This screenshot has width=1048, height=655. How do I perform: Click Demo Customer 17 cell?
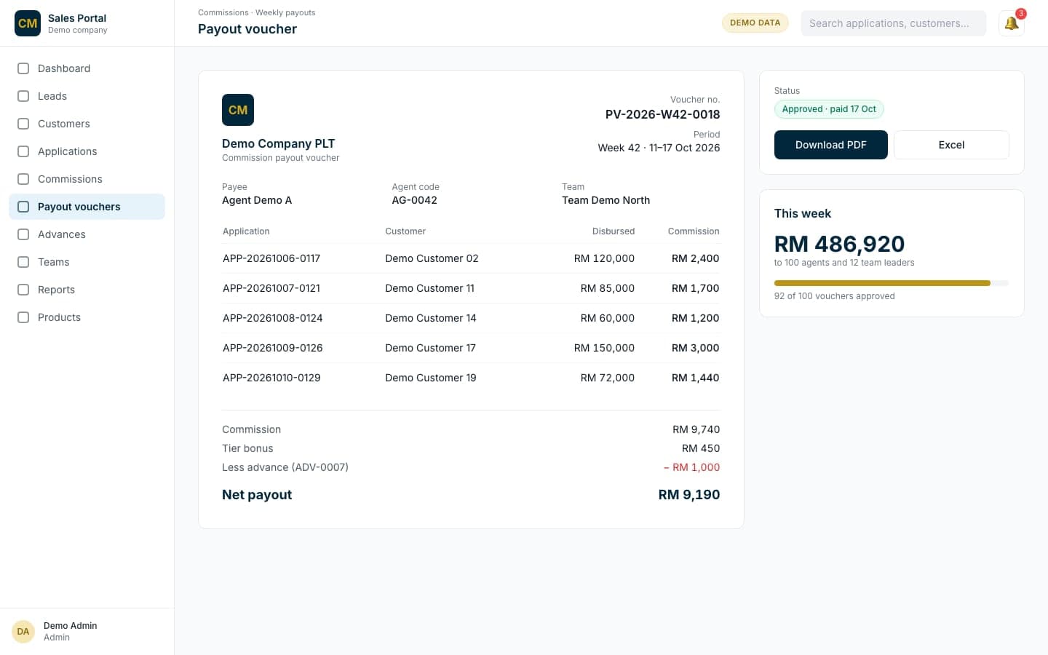pos(430,348)
